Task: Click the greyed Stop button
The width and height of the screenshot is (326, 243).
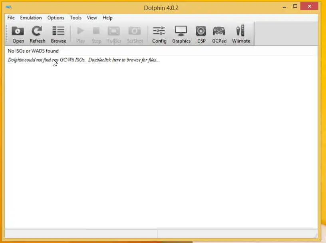Action: click(x=96, y=34)
